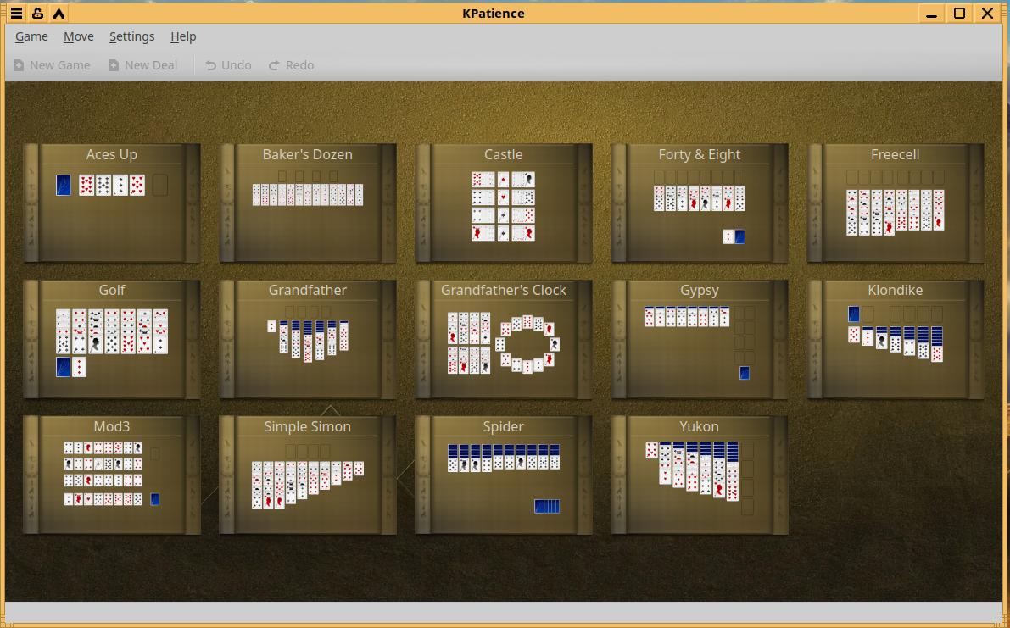Open the Game menu
Viewport: 1010px width, 628px height.
coord(31,36)
